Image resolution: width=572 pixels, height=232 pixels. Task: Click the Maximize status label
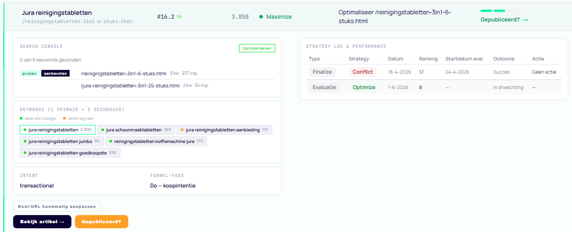tap(279, 16)
